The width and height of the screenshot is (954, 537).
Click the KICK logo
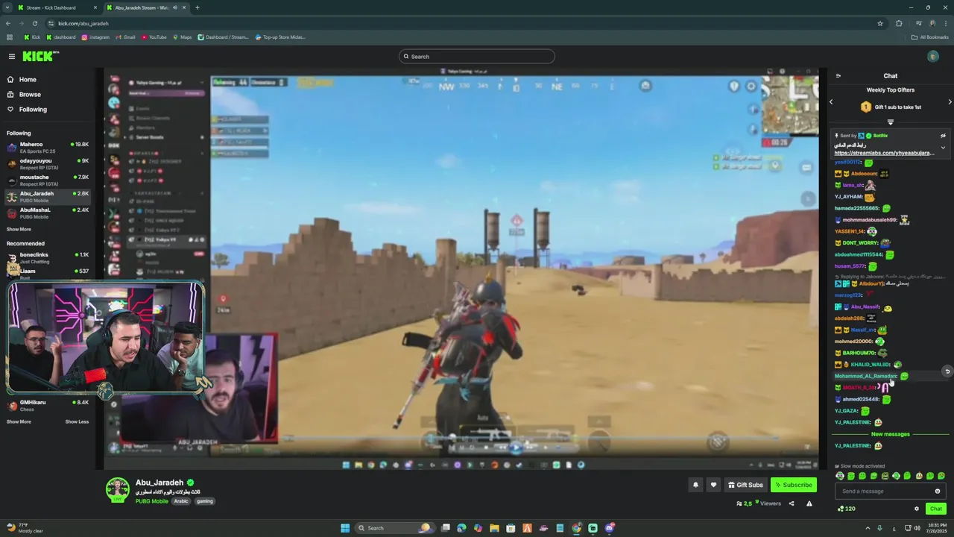[x=40, y=57]
